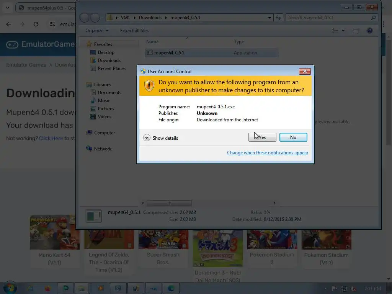Click VM1 in the address bar path

point(125,18)
